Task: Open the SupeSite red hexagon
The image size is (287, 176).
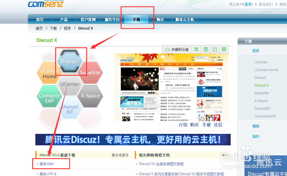Action: pyautogui.click(x=90, y=73)
